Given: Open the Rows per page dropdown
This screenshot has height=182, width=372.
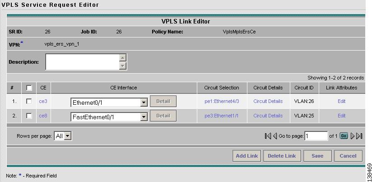Looking at the screenshot, I should point(68,136).
